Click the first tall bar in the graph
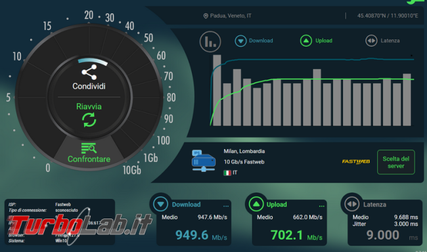Image resolution: width=427 pixels, height=252 pixels. 217,91
